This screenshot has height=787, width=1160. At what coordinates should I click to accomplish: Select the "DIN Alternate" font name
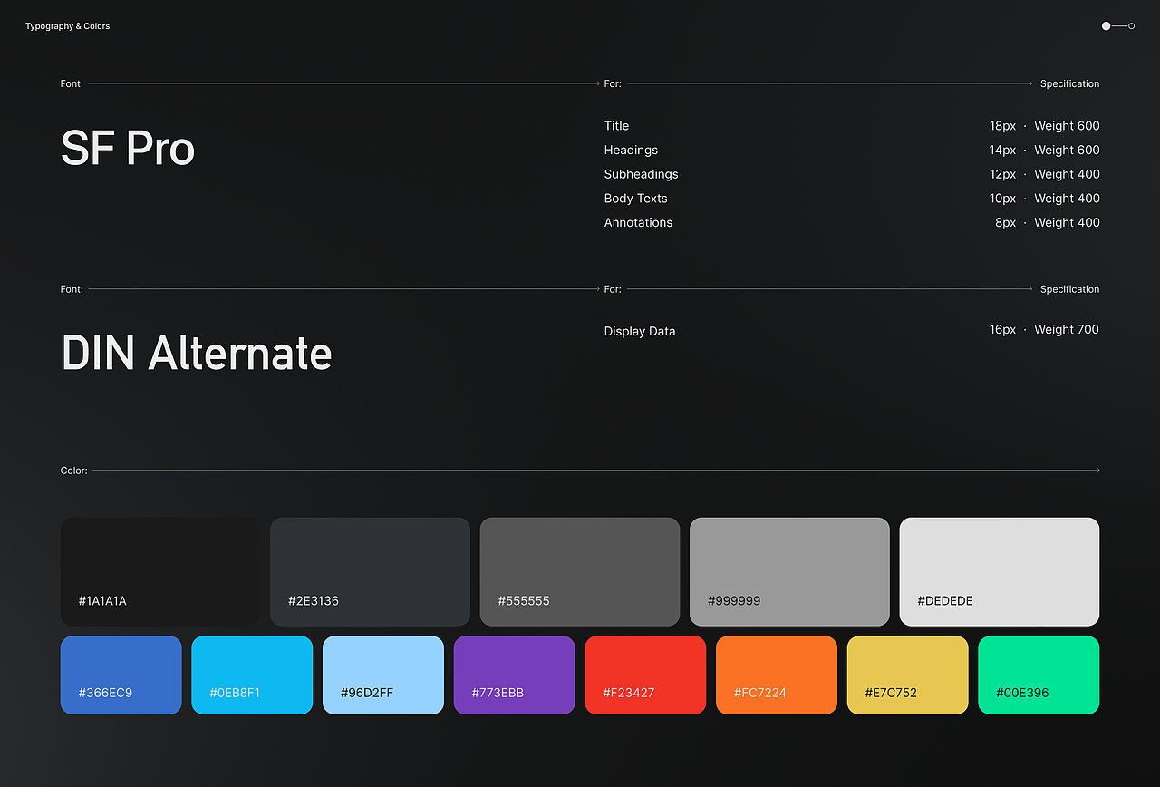click(197, 352)
